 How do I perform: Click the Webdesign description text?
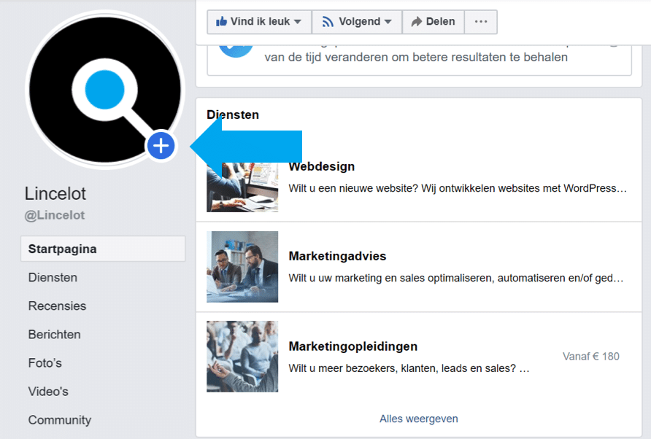click(x=458, y=188)
